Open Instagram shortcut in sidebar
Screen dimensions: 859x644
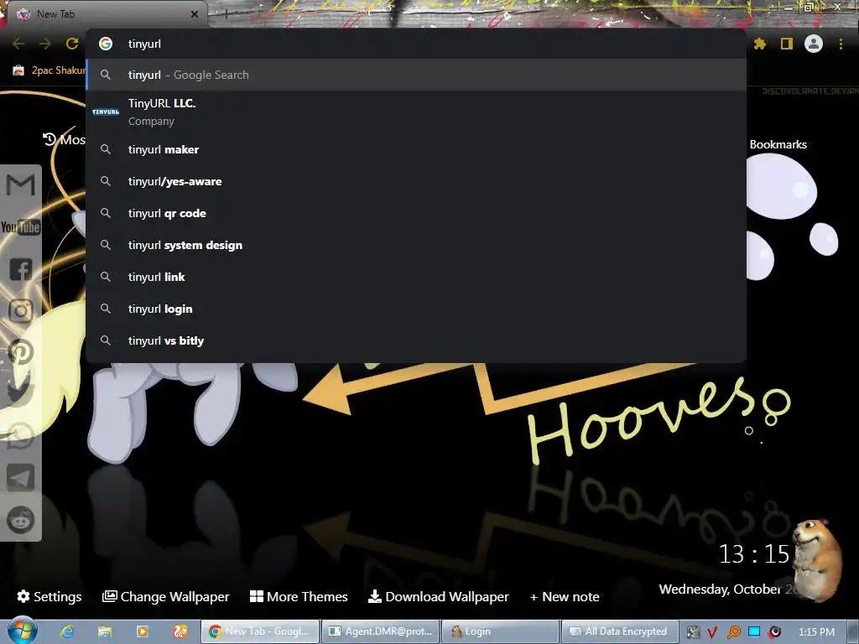click(21, 311)
